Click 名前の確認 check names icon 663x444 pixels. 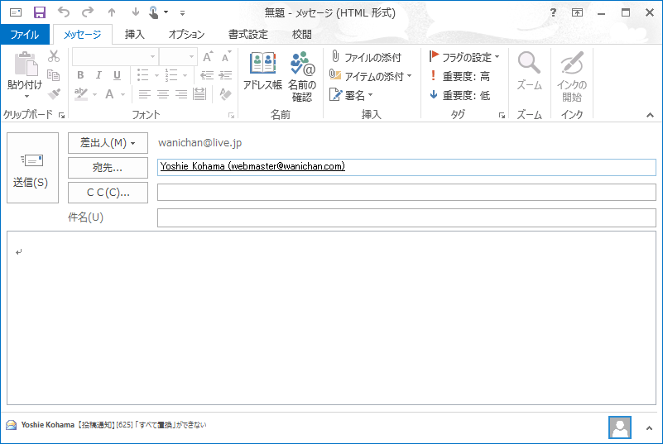pos(302,76)
